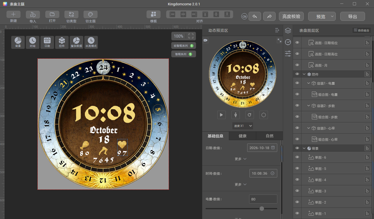
Task: Click the 导出 export button
Action: click(x=352, y=16)
